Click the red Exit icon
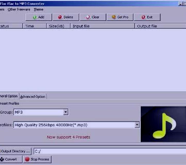Image resolution: width=186 pixels, height=165 pixels. click(144, 17)
